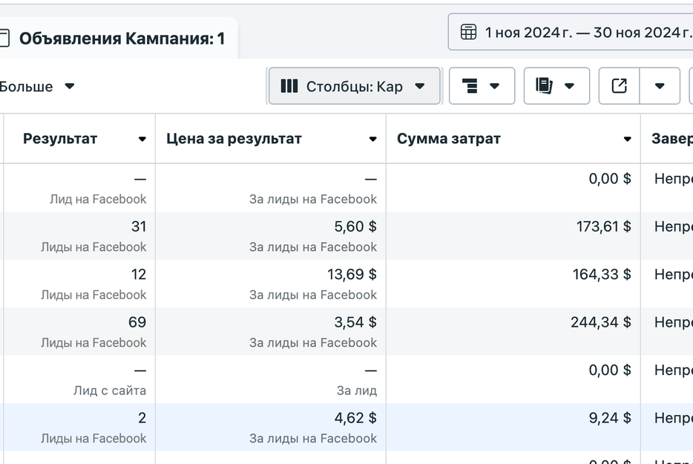Click the amount spent 173,61 $
This screenshot has height=464, width=693.
[604, 226]
